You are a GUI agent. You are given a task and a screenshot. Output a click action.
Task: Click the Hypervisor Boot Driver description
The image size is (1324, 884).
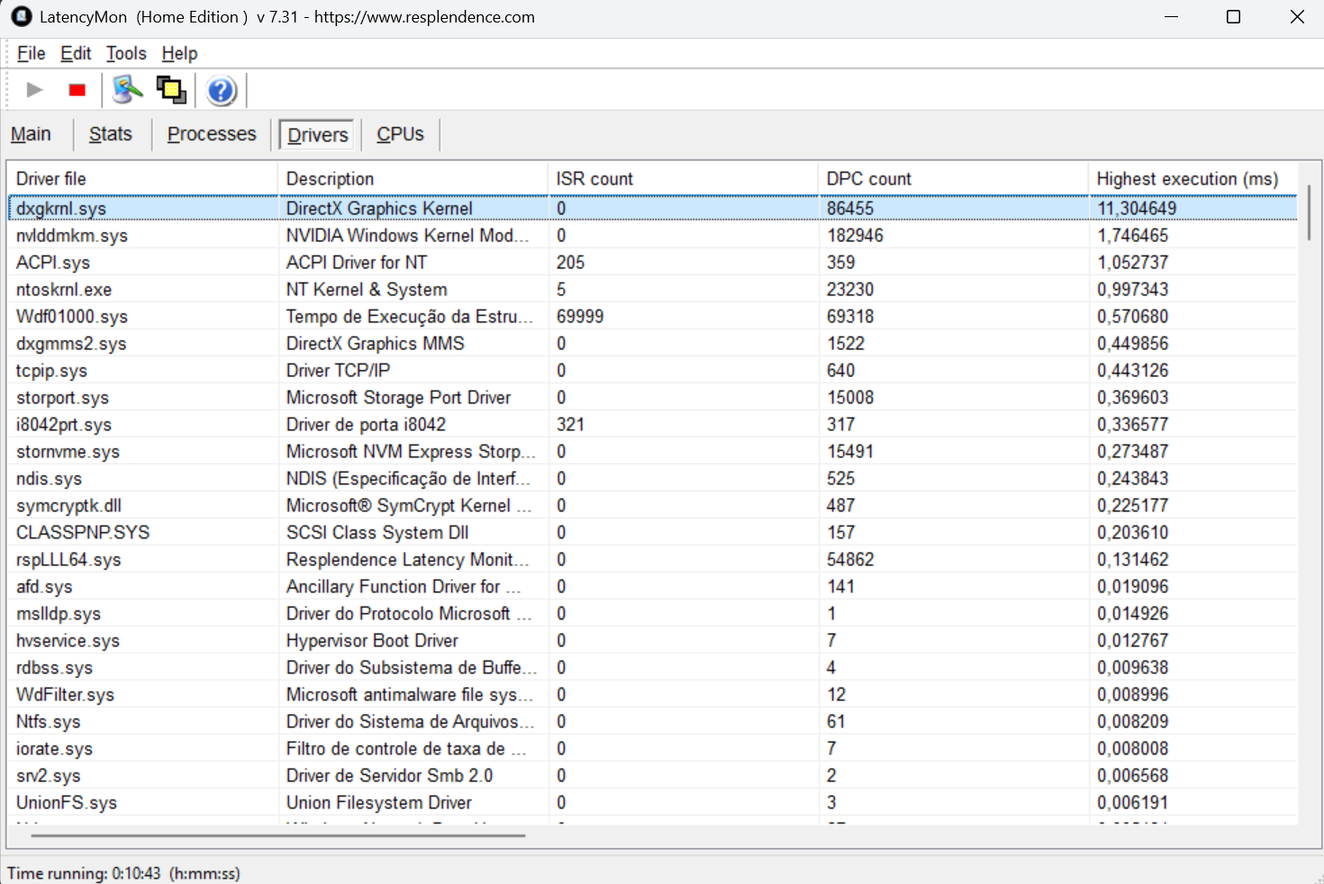pos(372,640)
